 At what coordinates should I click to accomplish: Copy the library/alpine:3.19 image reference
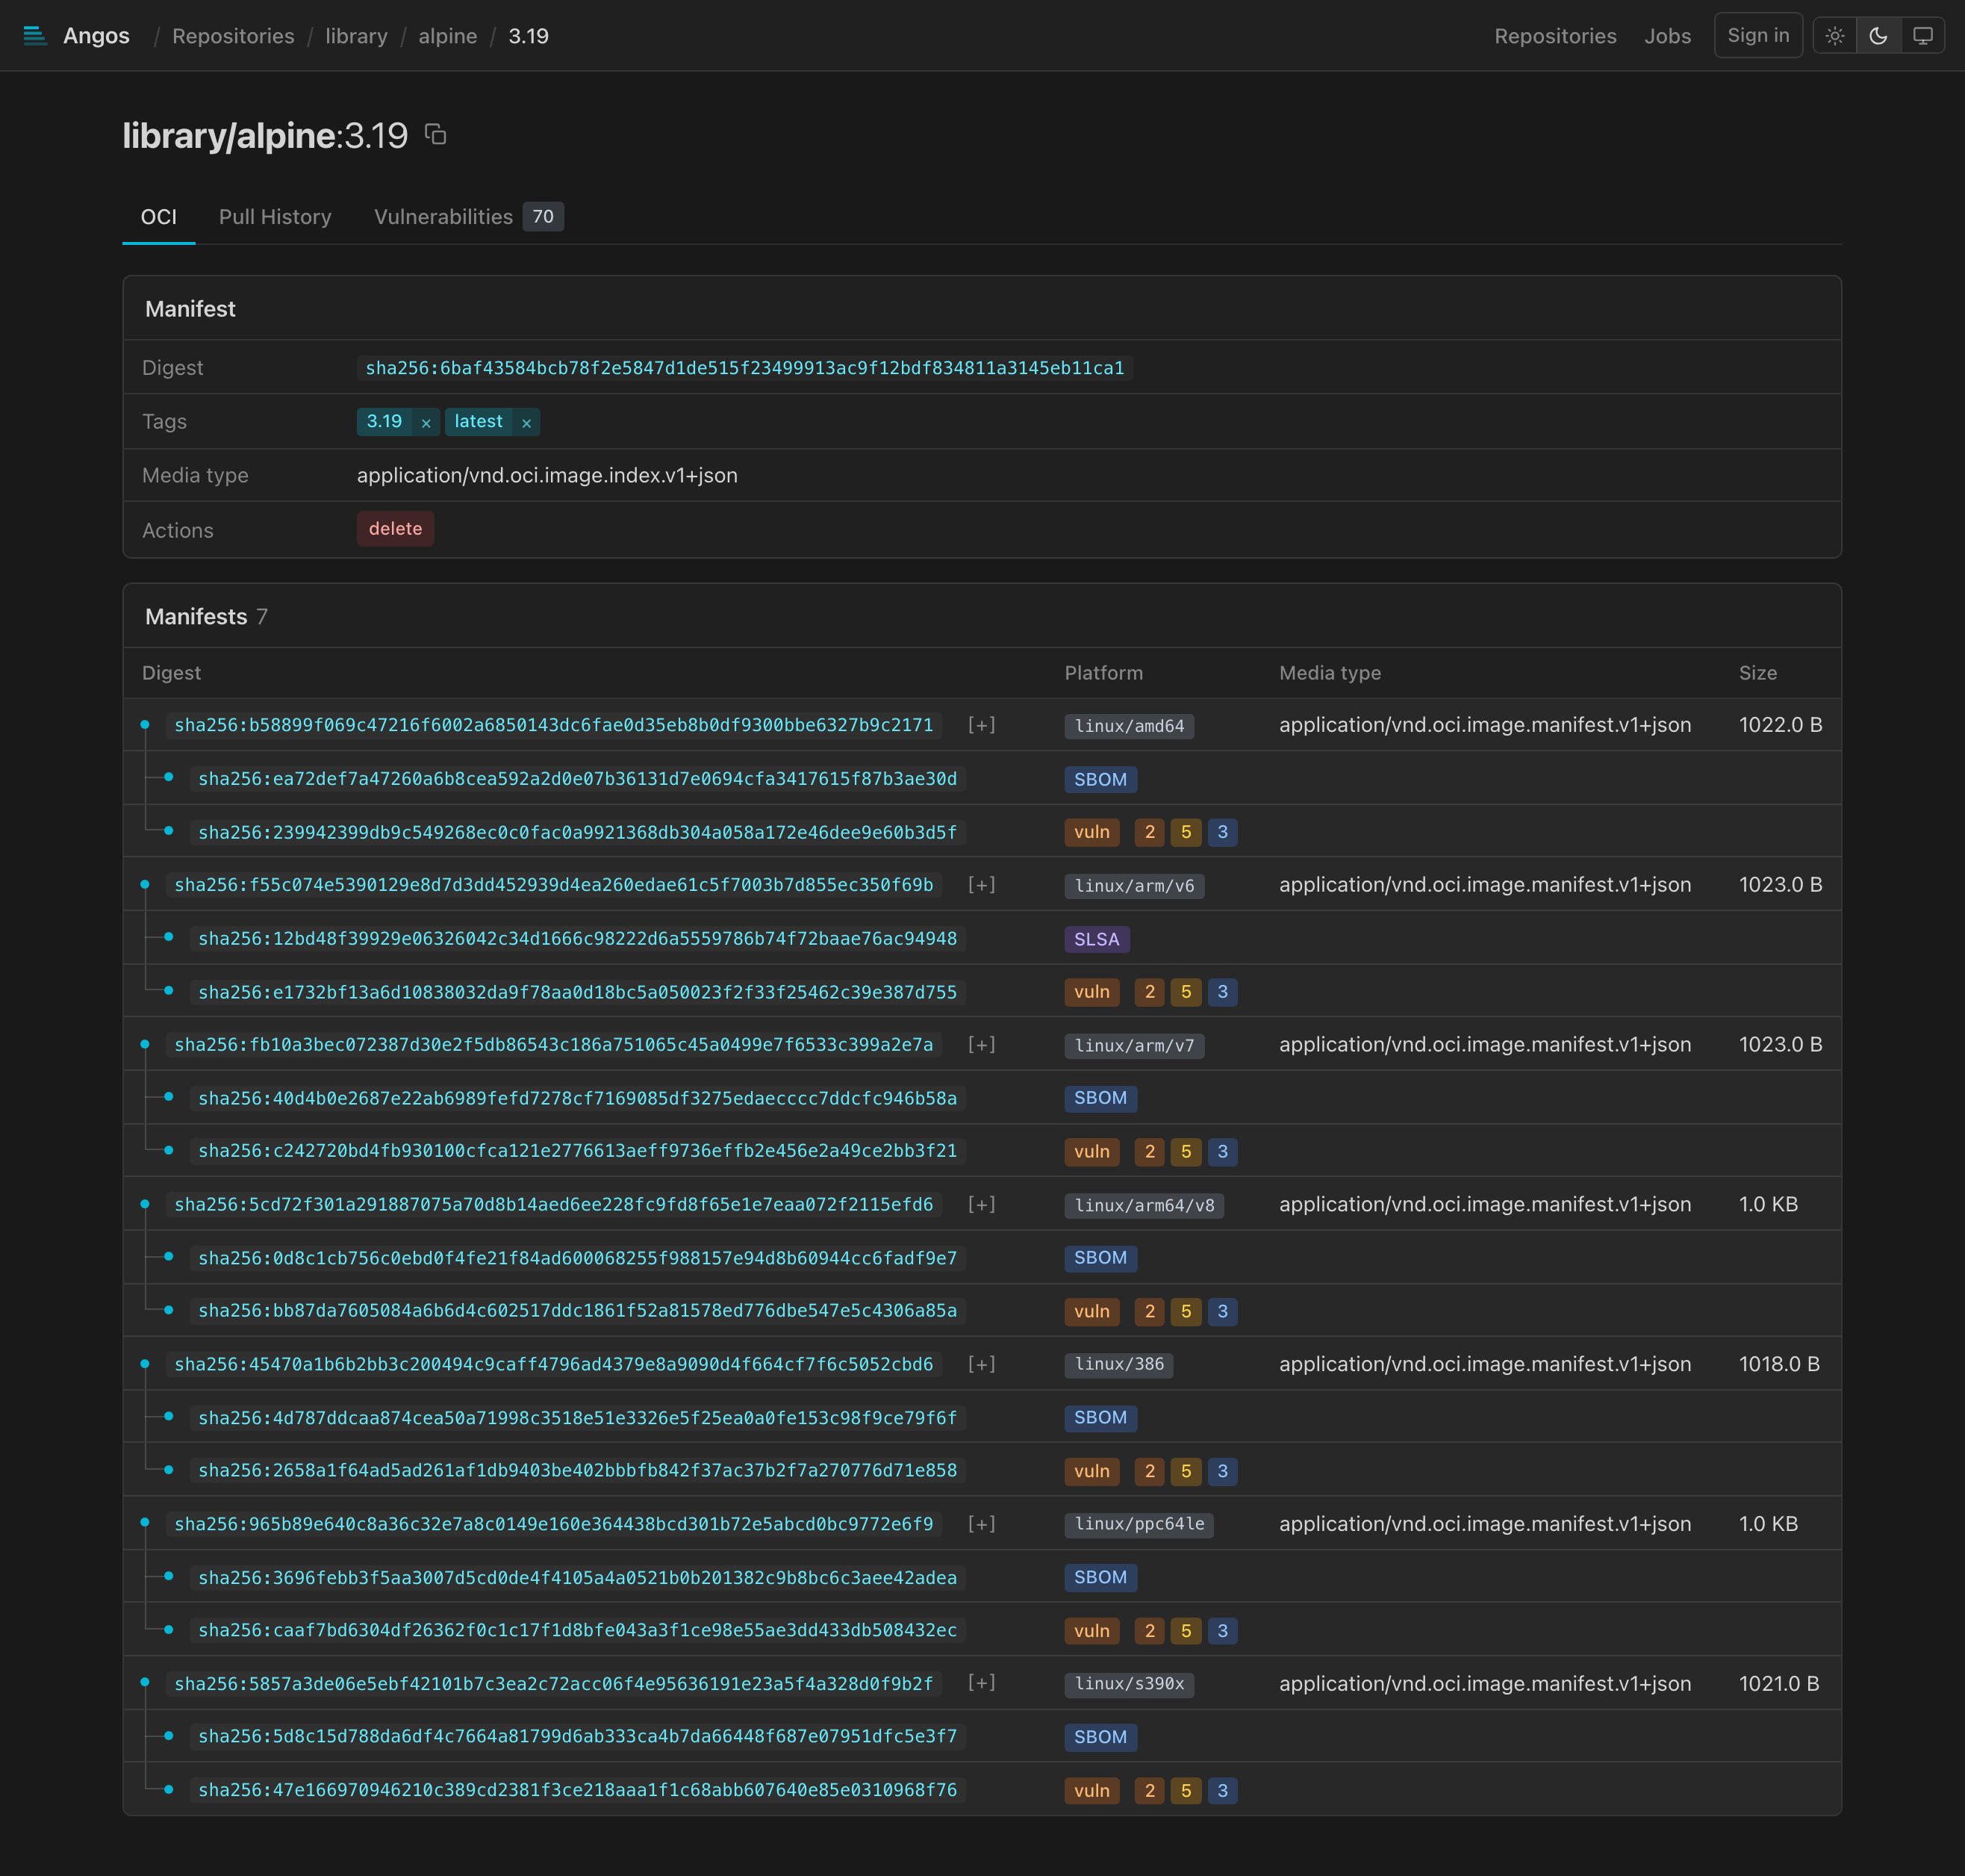(x=436, y=134)
